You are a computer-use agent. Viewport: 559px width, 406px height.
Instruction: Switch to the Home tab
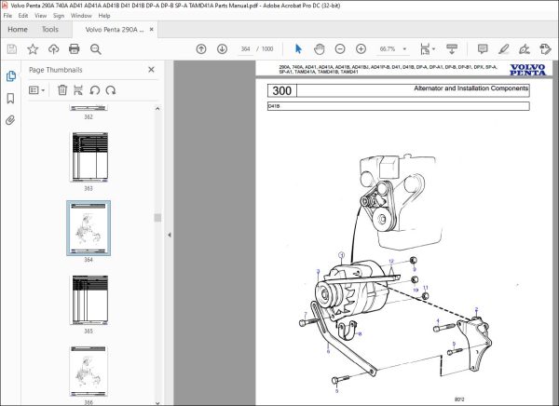pyautogui.click(x=18, y=30)
